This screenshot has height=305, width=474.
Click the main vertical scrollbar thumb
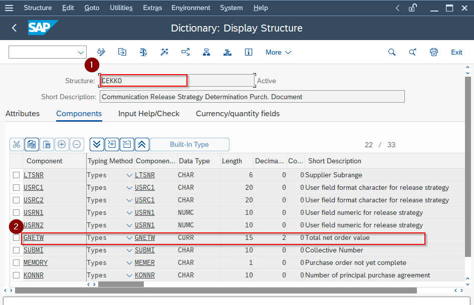[467, 166]
